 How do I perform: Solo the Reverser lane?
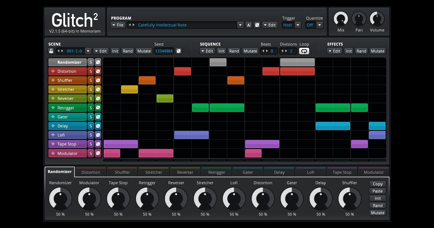(x=91, y=98)
